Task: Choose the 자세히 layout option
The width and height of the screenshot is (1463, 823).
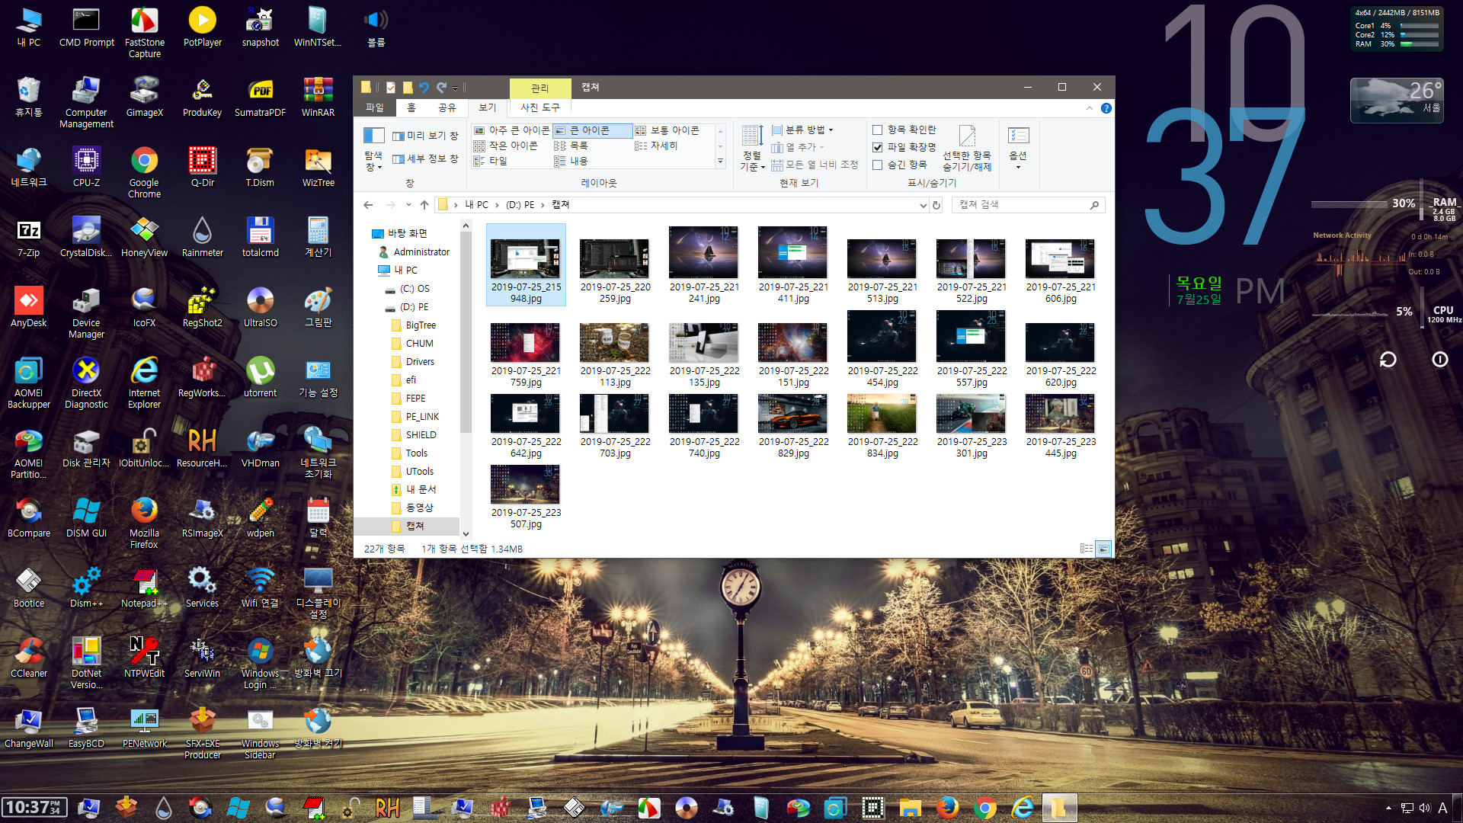Action: point(656,146)
